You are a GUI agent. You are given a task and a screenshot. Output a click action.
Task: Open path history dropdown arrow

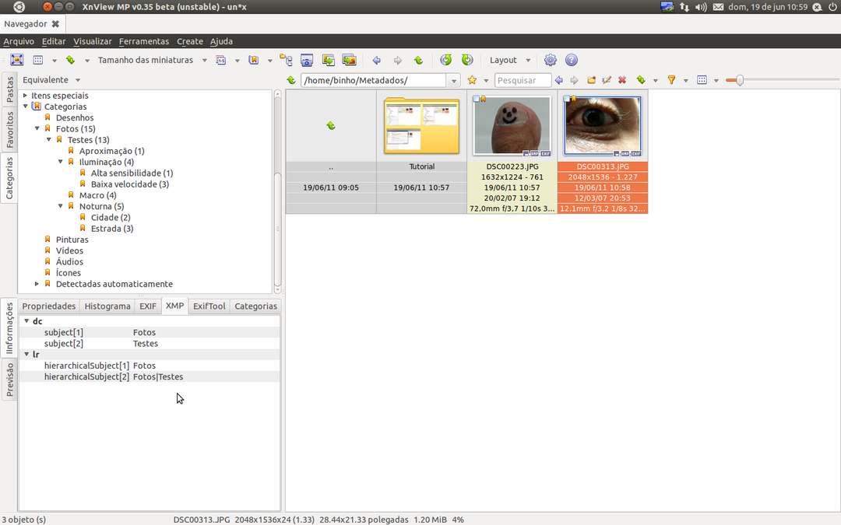click(x=454, y=81)
